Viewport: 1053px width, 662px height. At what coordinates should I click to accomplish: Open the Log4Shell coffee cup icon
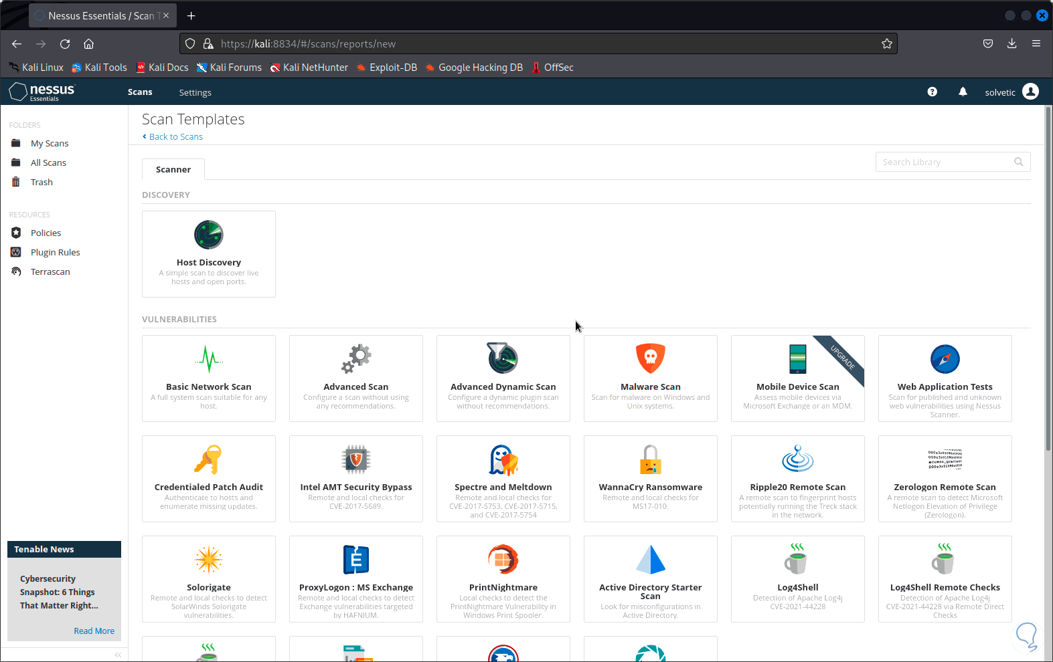tap(797, 559)
